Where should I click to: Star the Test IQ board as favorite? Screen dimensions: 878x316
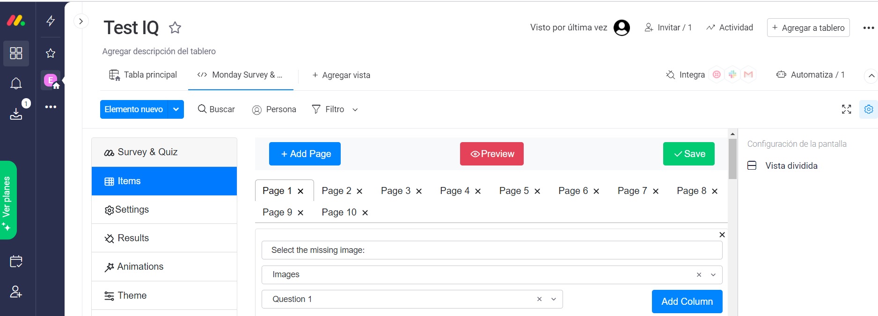point(175,28)
